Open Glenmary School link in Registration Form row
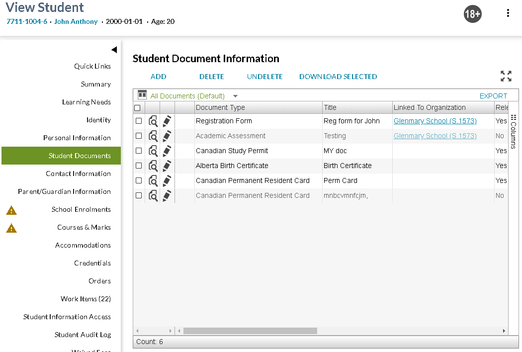The width and height of the screenshot is (522, 352). (435, 121)
